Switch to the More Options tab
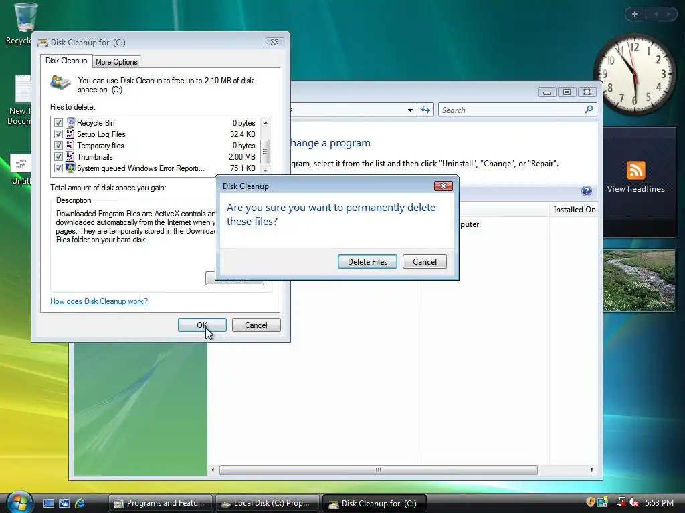The height and width of the screenshot is (513, 685). pyautogui.click(x=116, y=62)
